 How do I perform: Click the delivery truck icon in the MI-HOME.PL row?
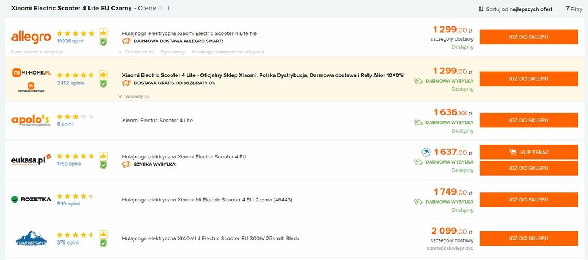(x=418, y=80)
